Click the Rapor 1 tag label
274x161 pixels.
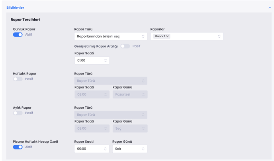pos(160,36)
